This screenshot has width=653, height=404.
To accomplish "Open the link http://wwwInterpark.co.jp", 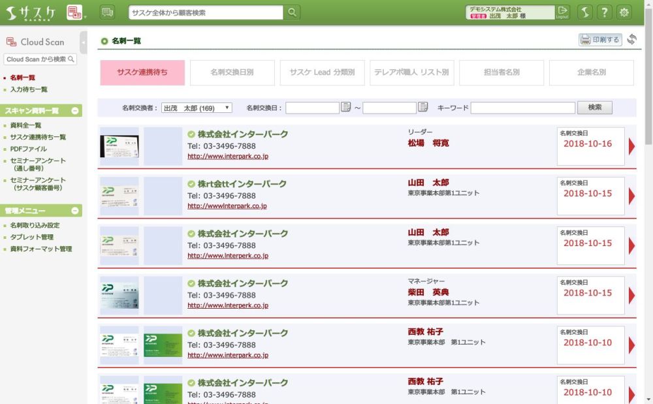I will coord(227,206).
